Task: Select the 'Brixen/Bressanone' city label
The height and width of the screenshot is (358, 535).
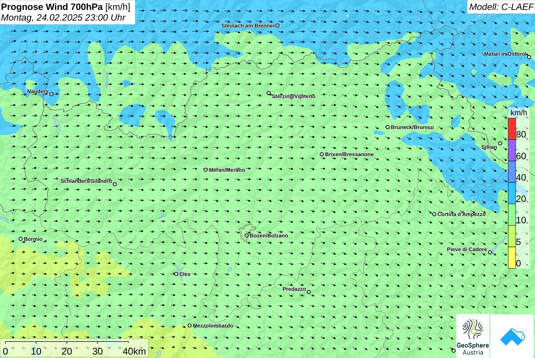Action: point(349,154)
